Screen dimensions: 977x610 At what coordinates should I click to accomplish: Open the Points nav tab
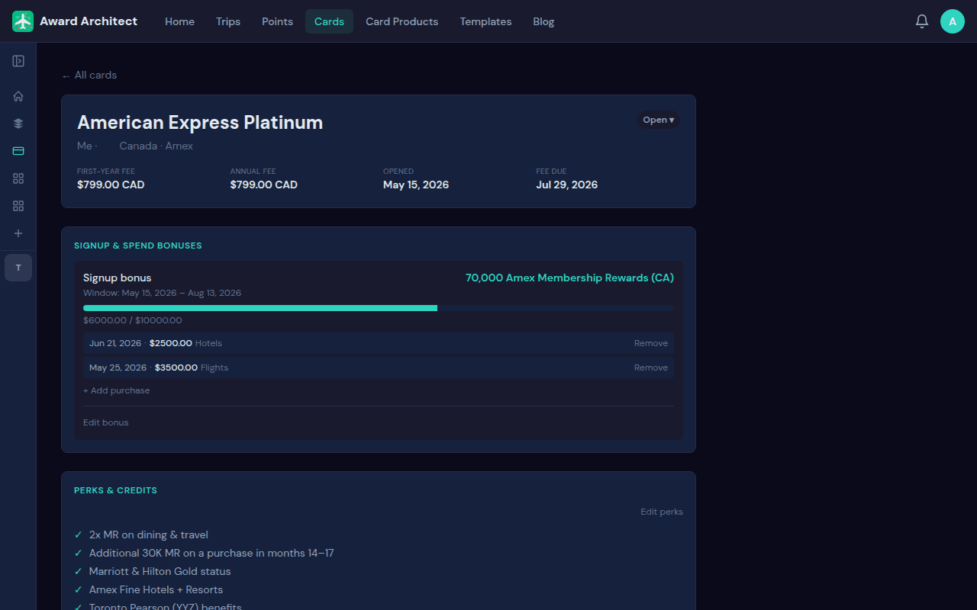click(277, 21)
